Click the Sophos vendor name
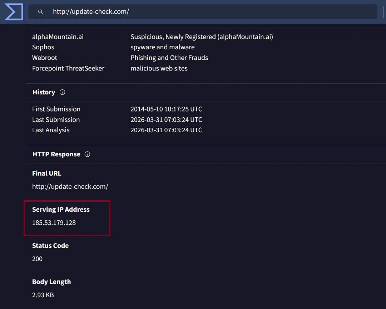The width and height of the screenshot is (386, 309). point(43,47)
